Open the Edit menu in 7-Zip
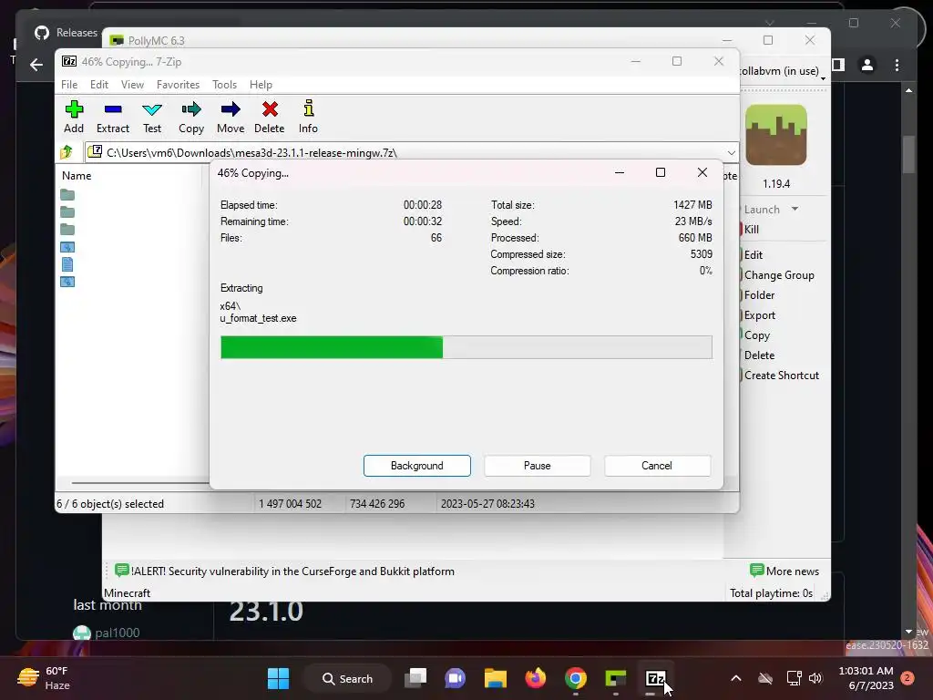933x700 pixels. tap(98, 85)
